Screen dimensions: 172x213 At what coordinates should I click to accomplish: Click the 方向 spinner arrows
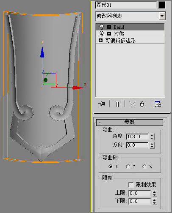[152, 145]
